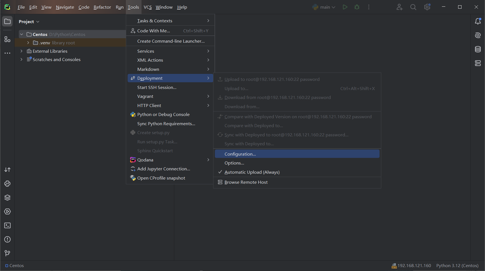Open more run actions vertical dots
The image size is (485, 271).
click(369, 7)
